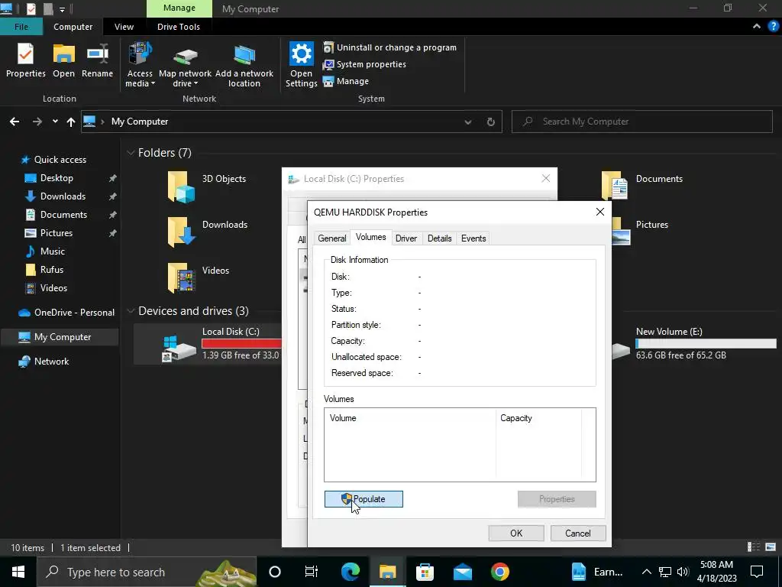Open Videos in the sidebar

[x=53, y=288]
